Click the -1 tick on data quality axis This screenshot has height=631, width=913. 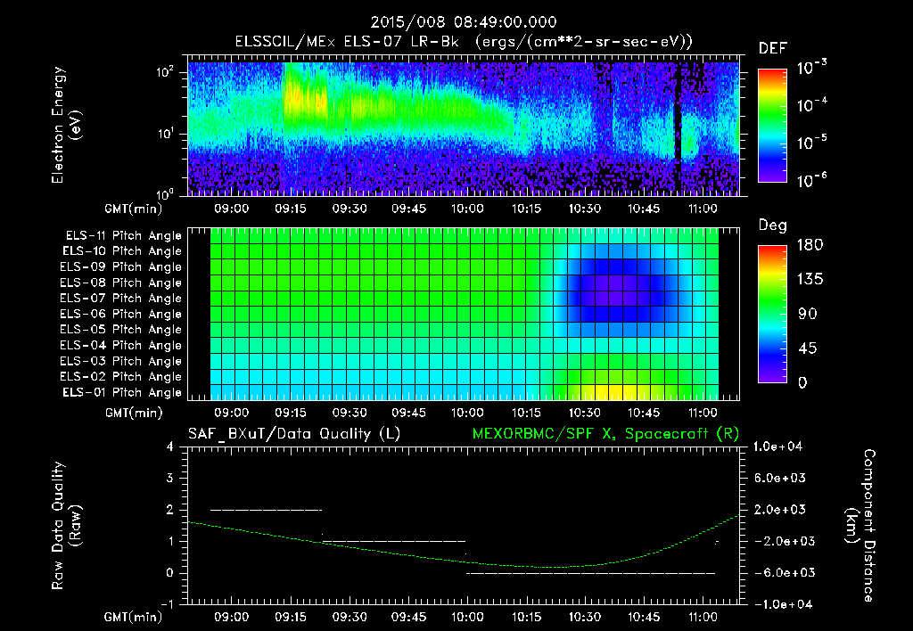[167, 604]
